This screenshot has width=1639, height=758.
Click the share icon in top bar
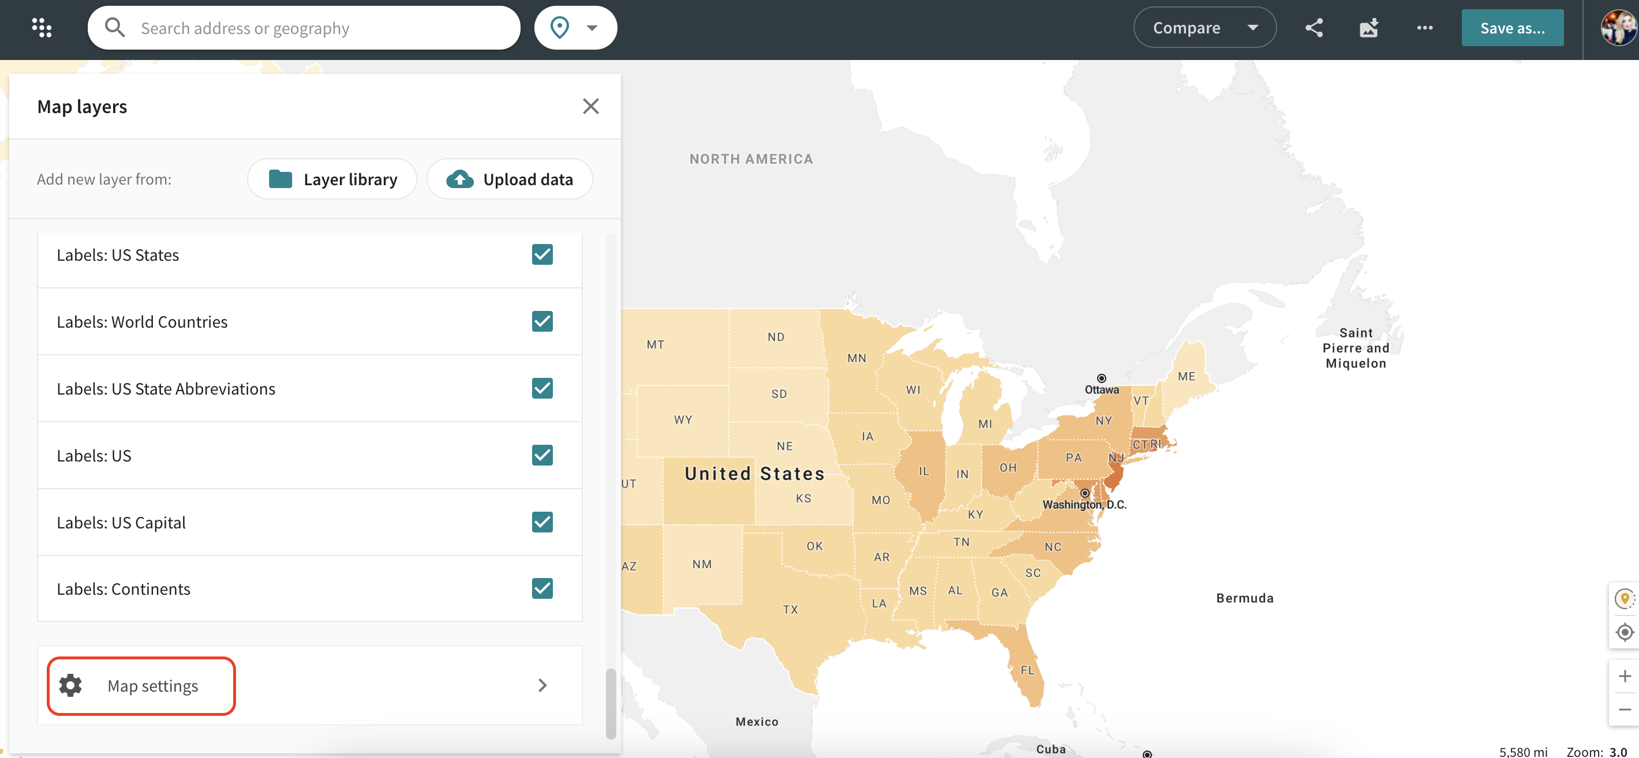coord(1314,28)
